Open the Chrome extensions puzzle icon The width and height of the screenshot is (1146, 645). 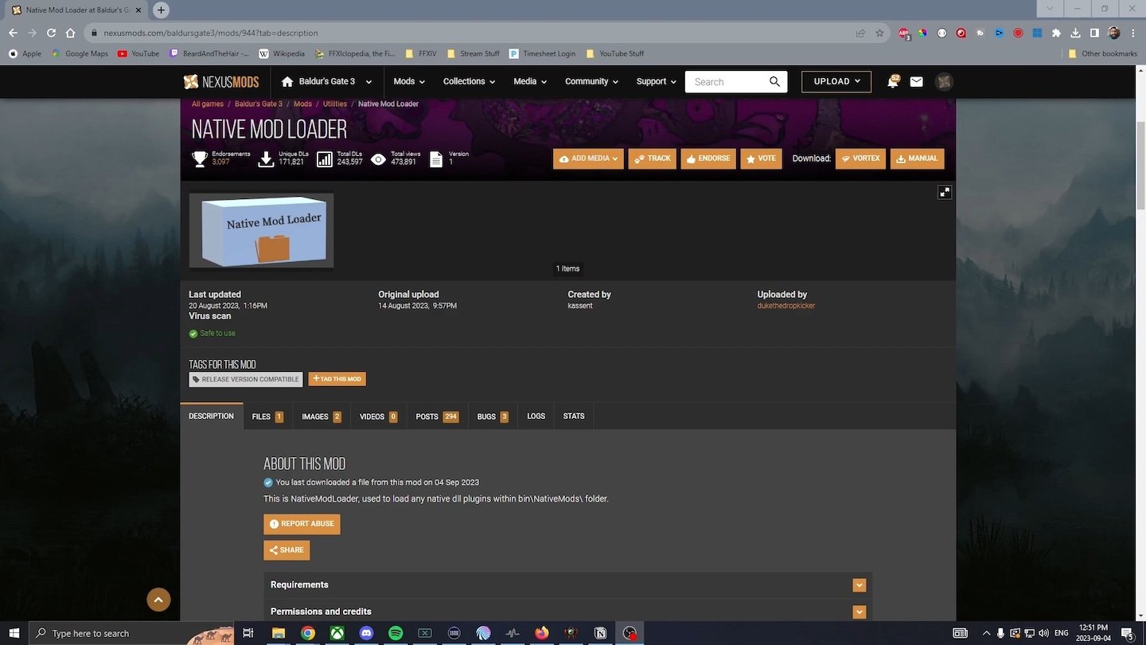[x=1056, y=33]
